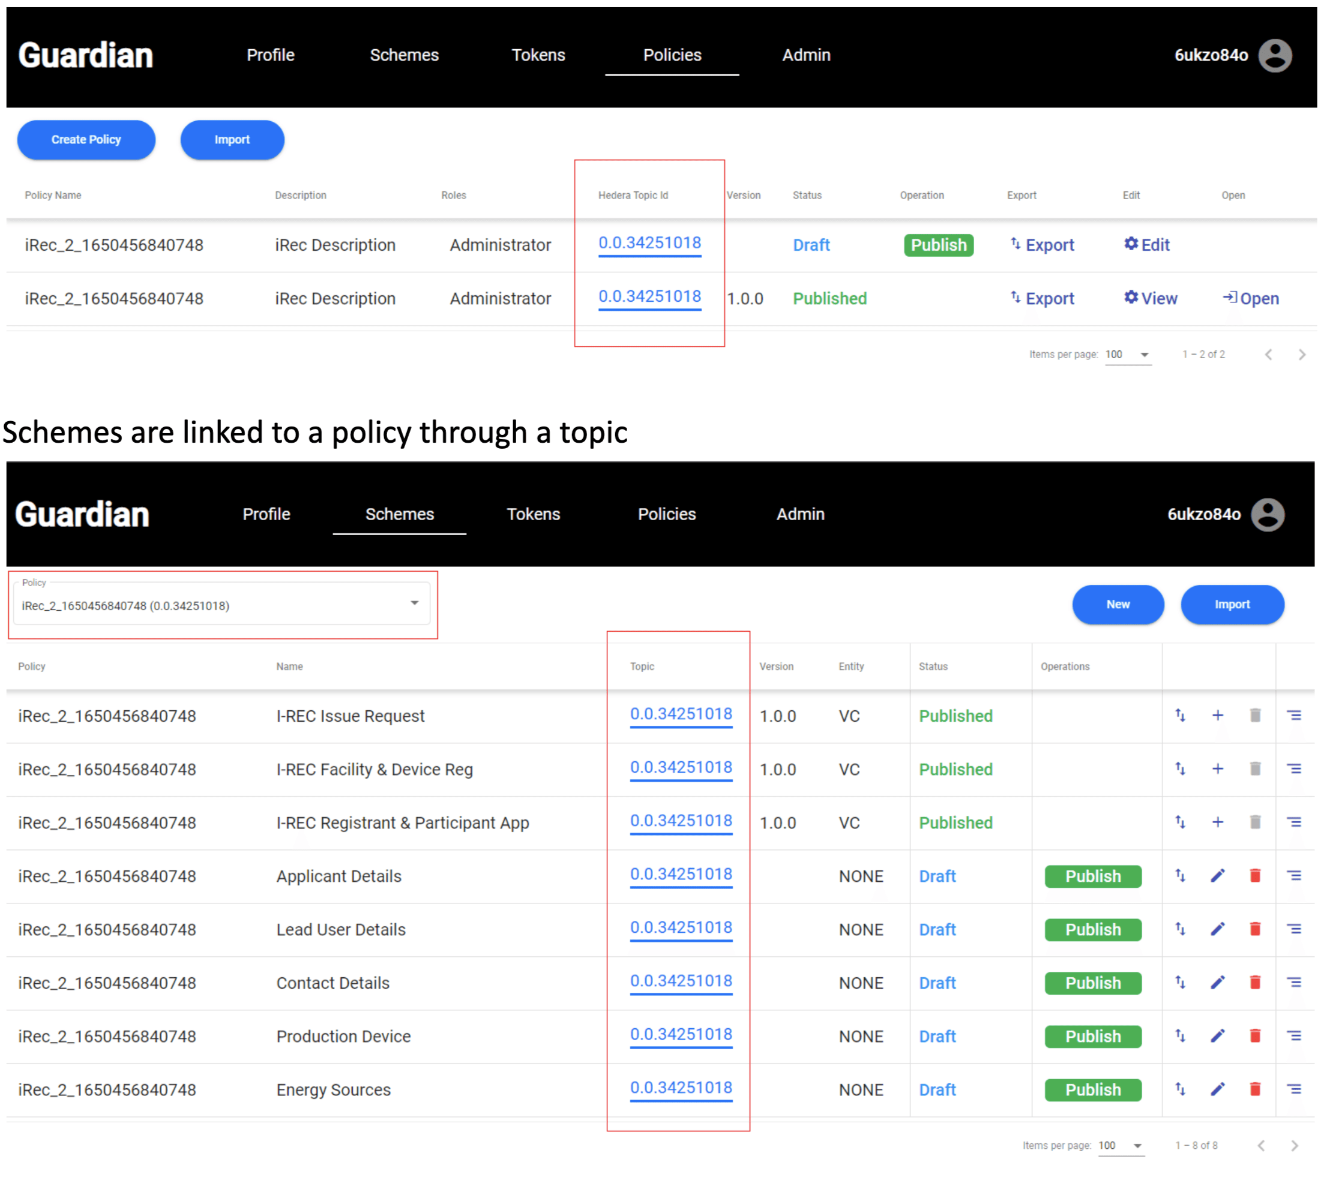Publish the draft iRec policy
1324x1177 pixels.
pos(938,245)
